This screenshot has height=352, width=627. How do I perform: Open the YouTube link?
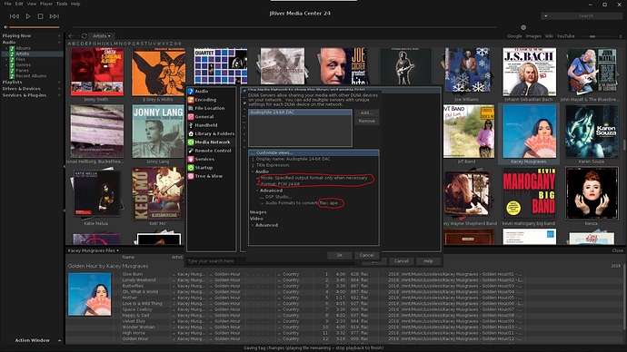(565, 36)
